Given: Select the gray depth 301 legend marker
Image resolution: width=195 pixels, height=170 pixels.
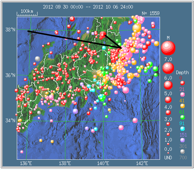Looking at the screenshot, I should click(x=182, y=152).
